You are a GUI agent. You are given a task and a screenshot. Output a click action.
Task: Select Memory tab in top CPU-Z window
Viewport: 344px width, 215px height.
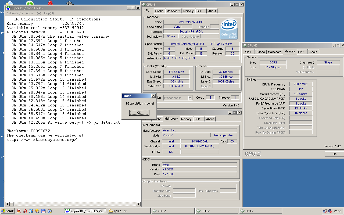tap(188, 11)
